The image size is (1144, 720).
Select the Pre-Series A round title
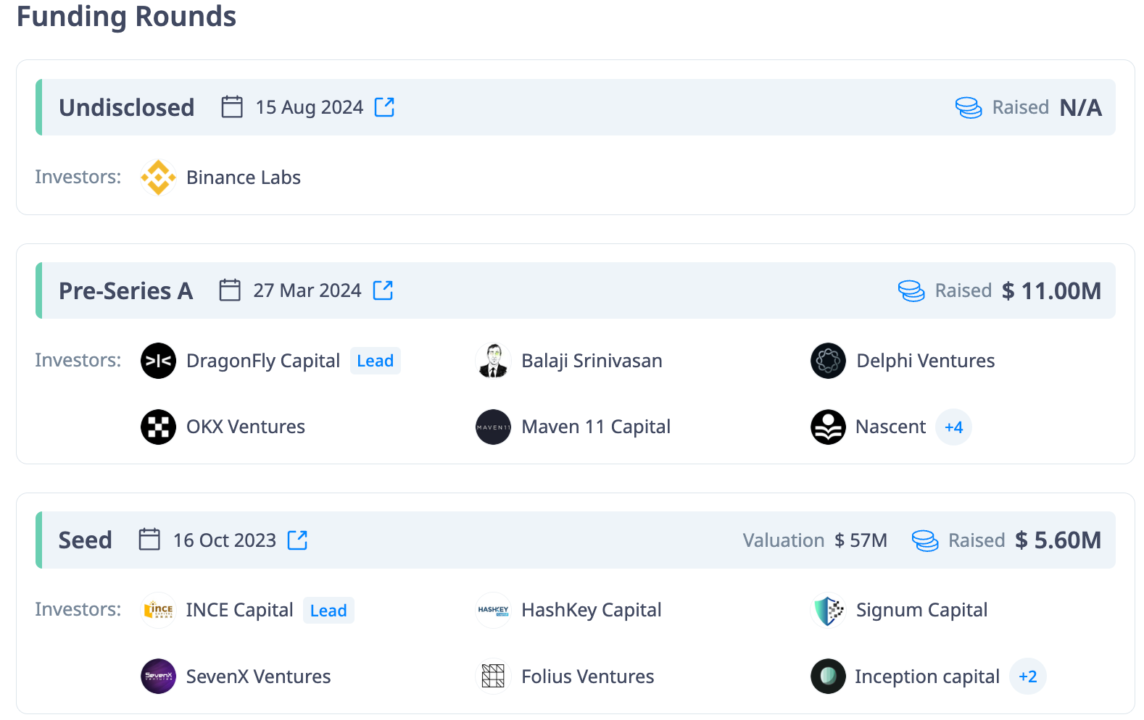point(126,290)
